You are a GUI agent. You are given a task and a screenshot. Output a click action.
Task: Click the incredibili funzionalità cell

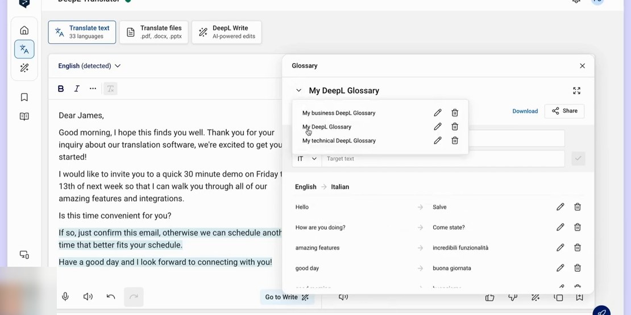click(460, 248)
